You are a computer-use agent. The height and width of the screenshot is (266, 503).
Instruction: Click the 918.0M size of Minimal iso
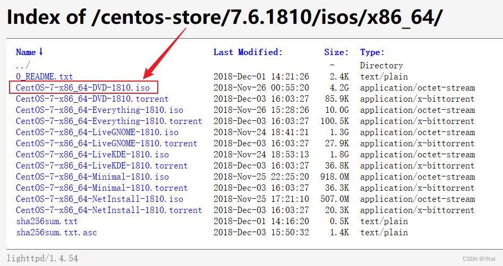pyautogui.click(x=335, y=176)
